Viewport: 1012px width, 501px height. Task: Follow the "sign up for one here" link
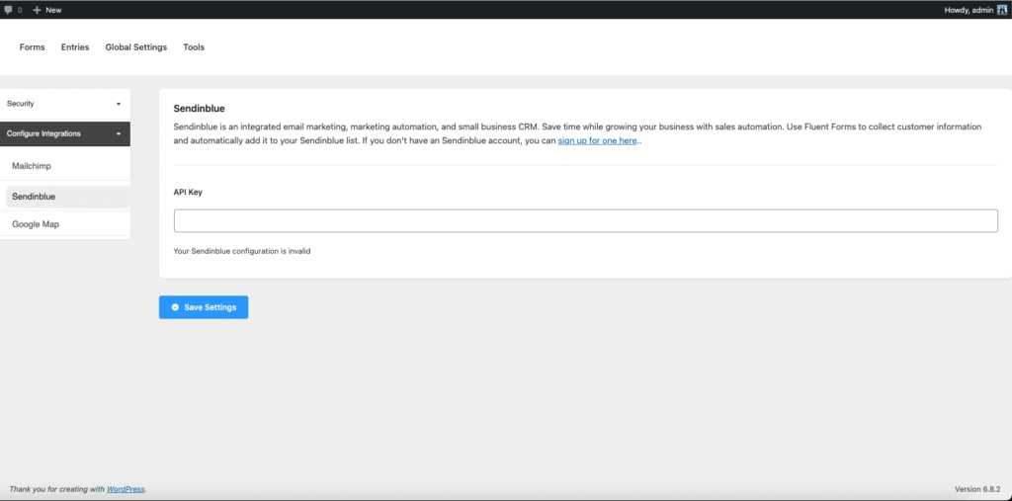tap(597, 141)
